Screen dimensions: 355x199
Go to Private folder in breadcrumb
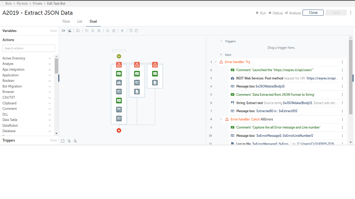click(x=37, y=4)
